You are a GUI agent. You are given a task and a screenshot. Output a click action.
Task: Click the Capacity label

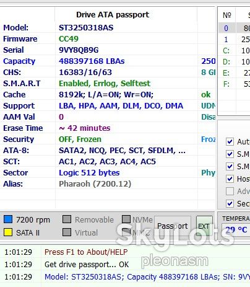[x=19, y=61]
